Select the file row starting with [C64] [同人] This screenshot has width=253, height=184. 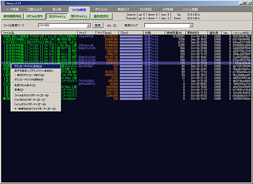point(40,42)
